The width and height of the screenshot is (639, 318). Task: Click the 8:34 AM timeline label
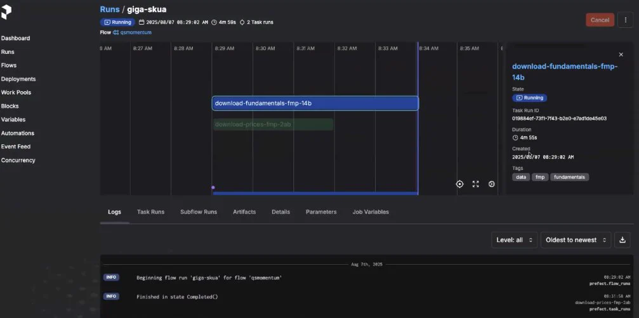tap(429, 48)
